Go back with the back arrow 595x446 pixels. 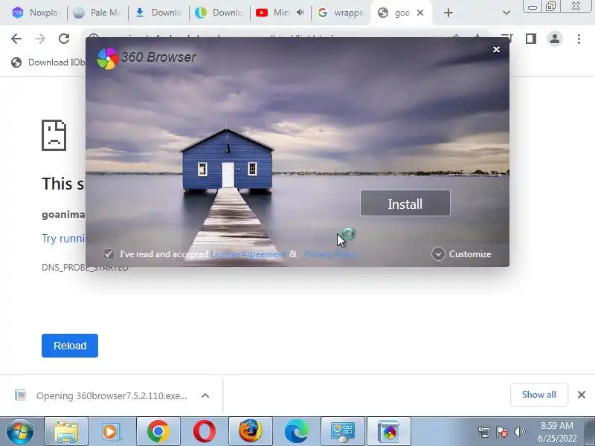pyautogui.click(x=16, y=39)
